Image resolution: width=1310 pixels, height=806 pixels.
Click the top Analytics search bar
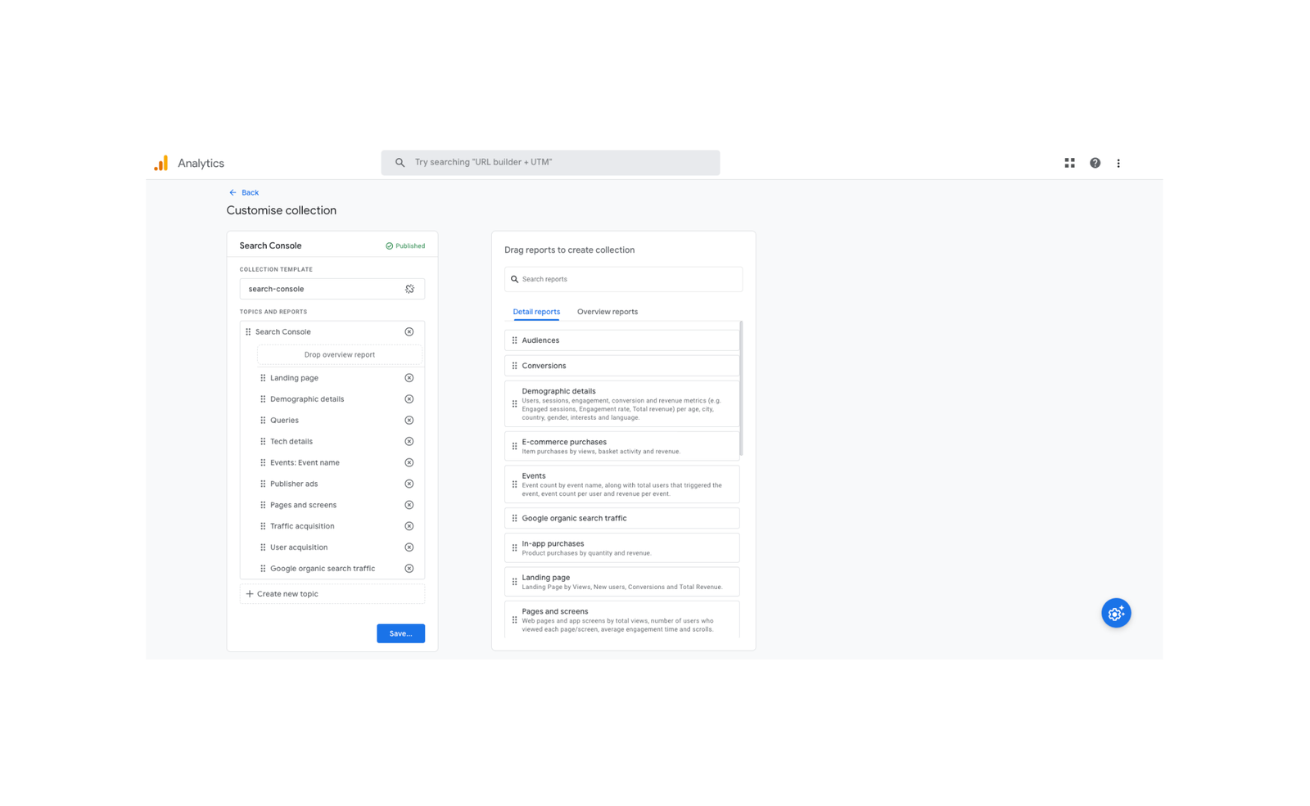tap(550, 163)
